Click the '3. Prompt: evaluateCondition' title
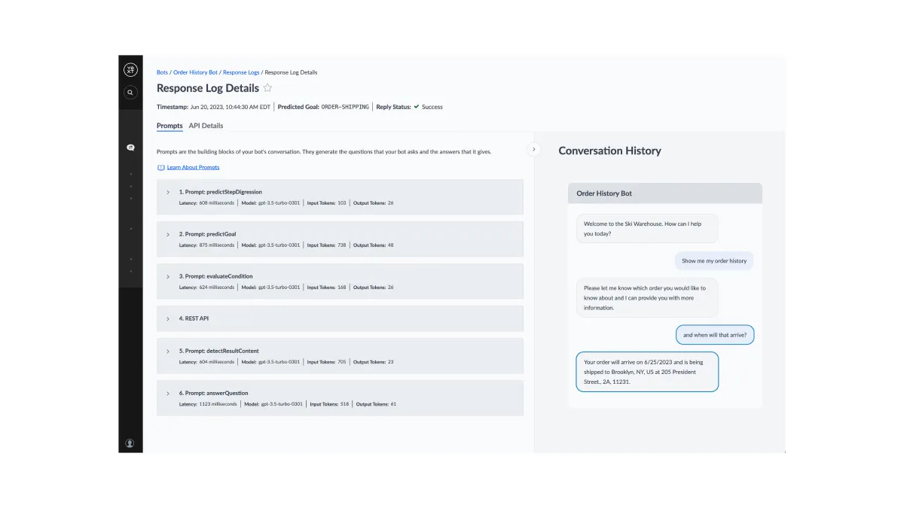Screen dimensions: 904x508 pyautogui.click(x=216, y=276)
